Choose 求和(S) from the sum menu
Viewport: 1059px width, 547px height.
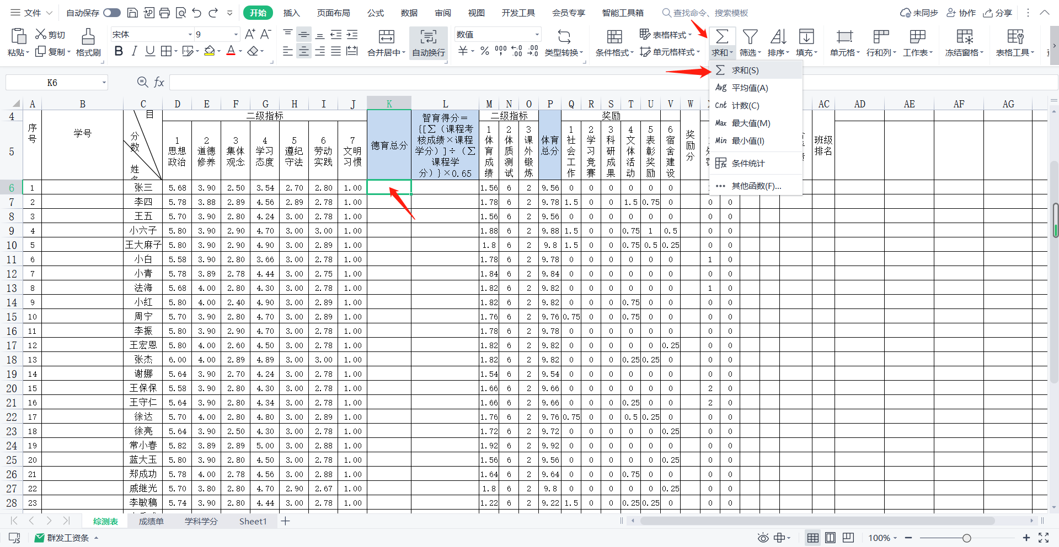tap(756, 70)
